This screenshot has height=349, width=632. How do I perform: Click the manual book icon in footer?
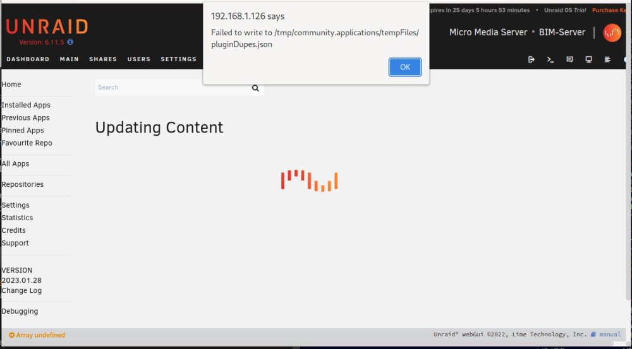click(593, 334)
